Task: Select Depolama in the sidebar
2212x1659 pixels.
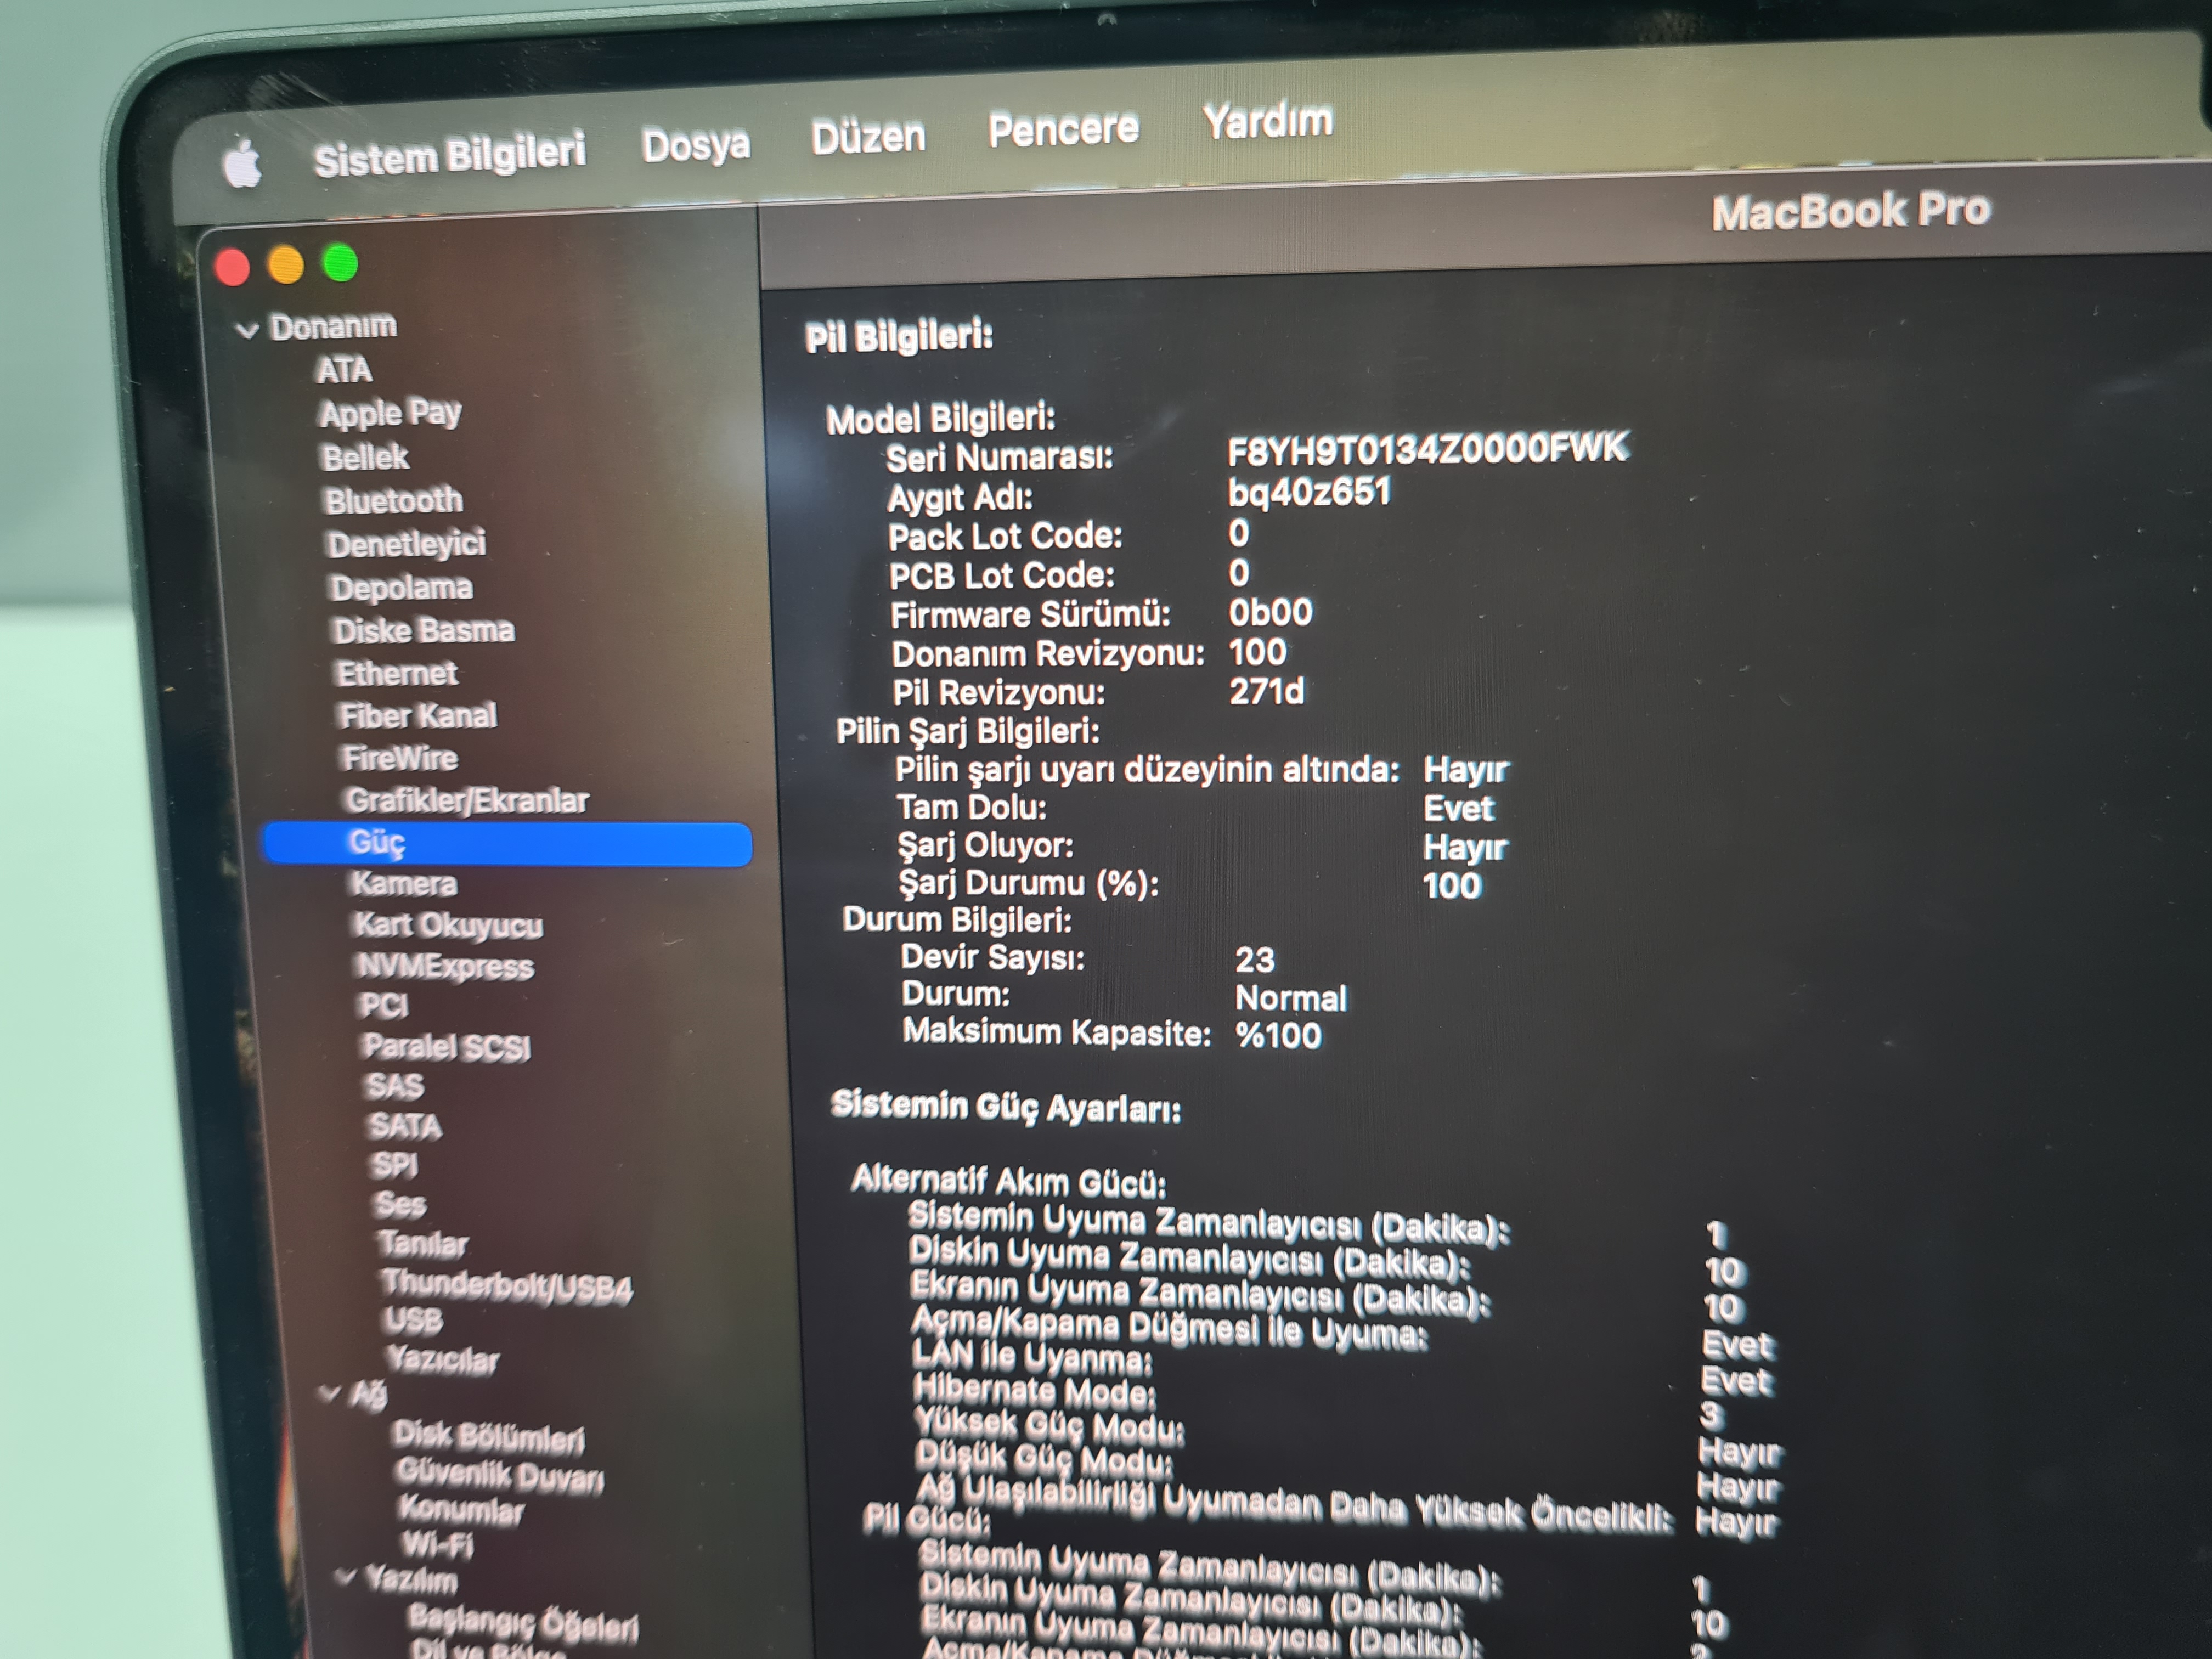Action: pos(401,587)
